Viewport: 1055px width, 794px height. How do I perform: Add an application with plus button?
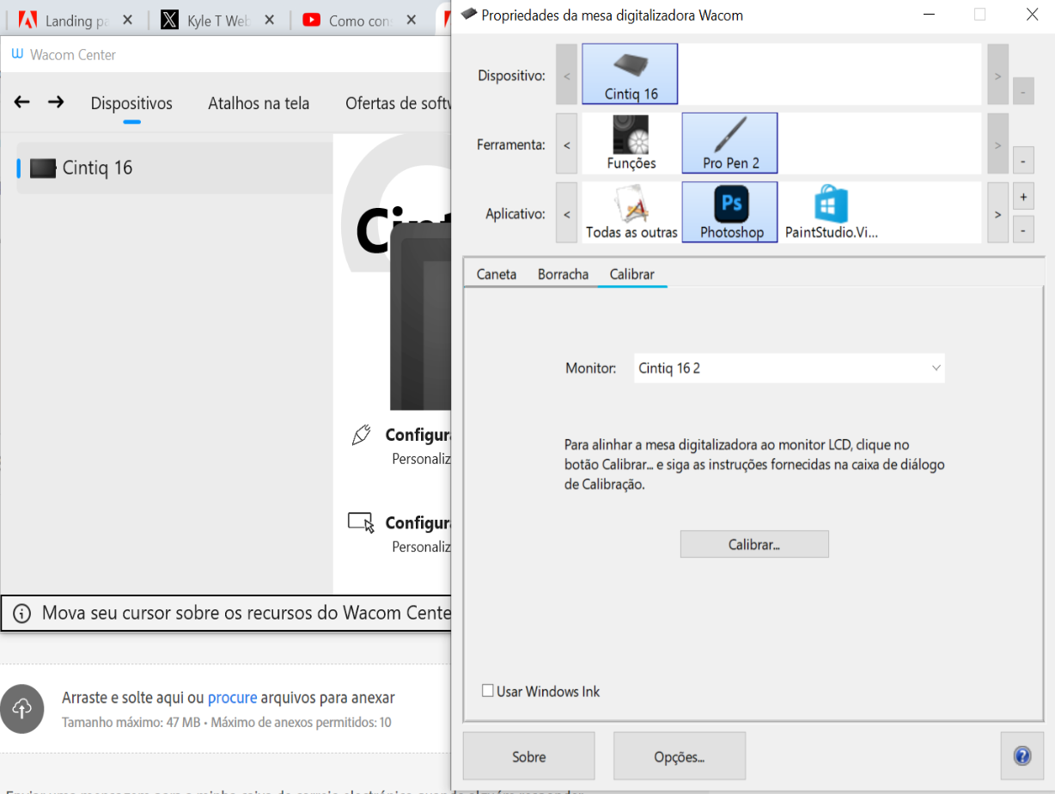click(x=1023, y=197)
